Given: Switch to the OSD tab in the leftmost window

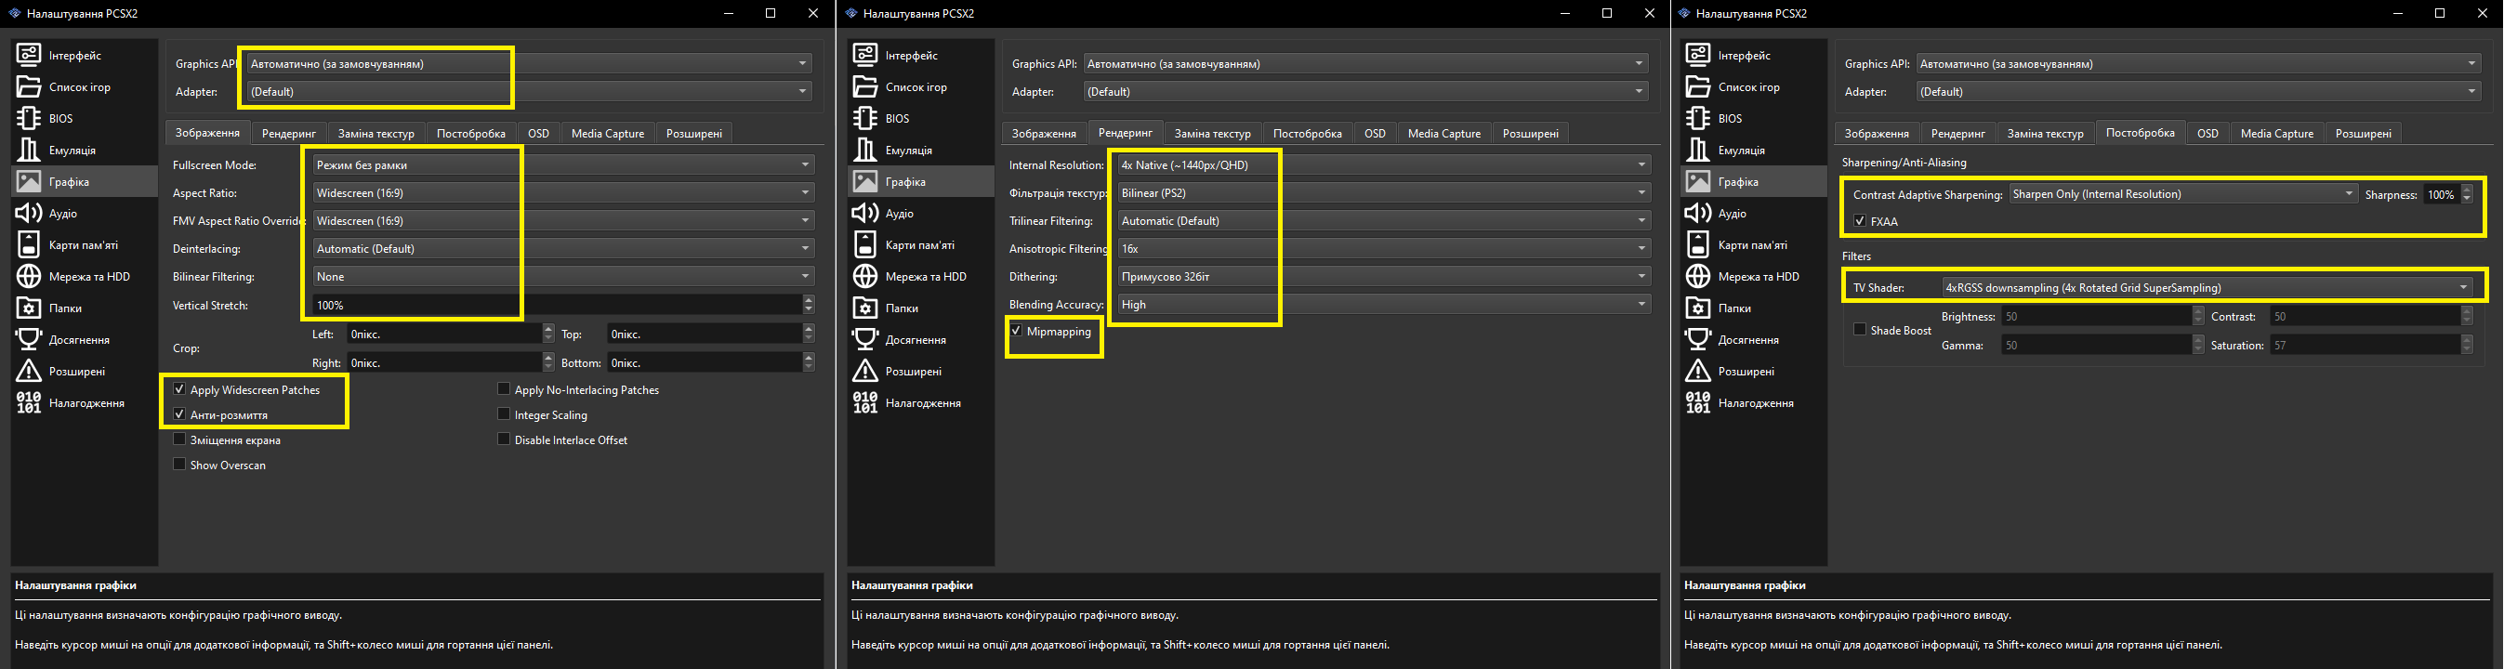Looking at the screenshot, I should click(x=538, y=133).
